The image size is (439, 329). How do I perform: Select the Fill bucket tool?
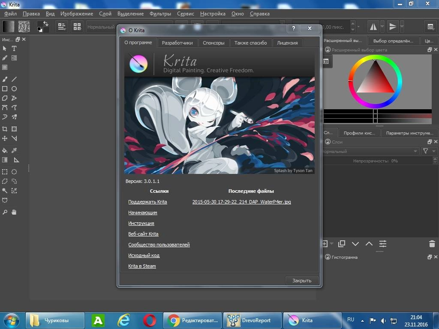[x=4, y=150]
